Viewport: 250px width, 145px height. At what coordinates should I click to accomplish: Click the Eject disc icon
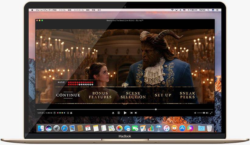(113, 113)
